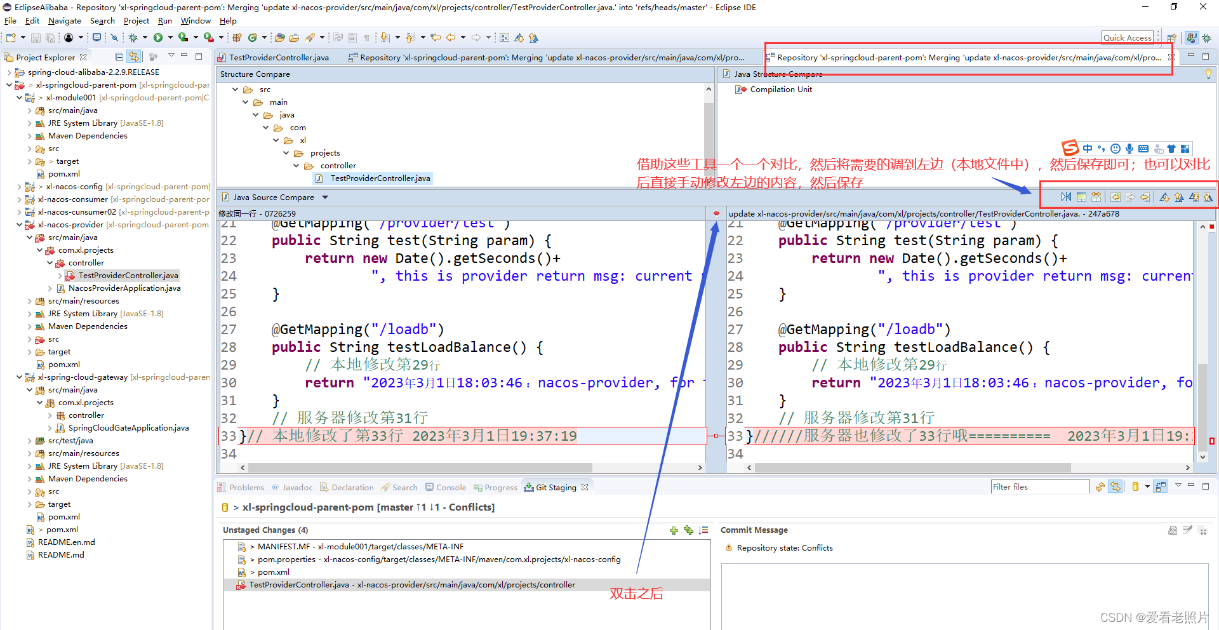
Task: Click the yellow repository cylinder icon
Action: [1135, 487]
